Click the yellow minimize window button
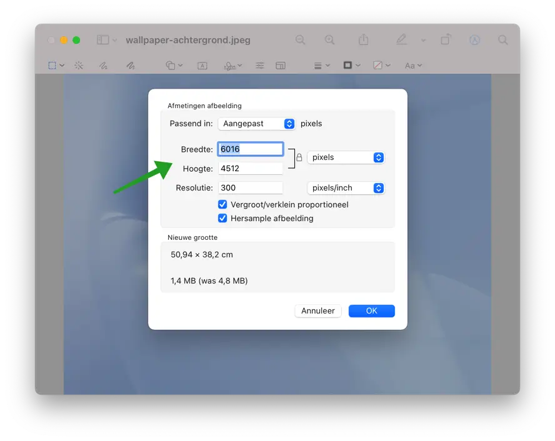 64,40
